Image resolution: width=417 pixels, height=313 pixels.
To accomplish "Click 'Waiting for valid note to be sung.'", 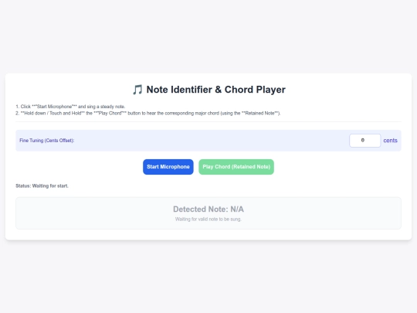I will pyautogui.click(x=208, y=219).
